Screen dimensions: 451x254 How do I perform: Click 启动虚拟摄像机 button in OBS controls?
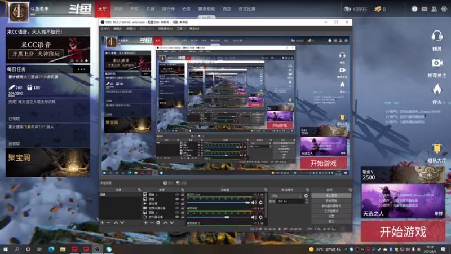coord(331,206)
